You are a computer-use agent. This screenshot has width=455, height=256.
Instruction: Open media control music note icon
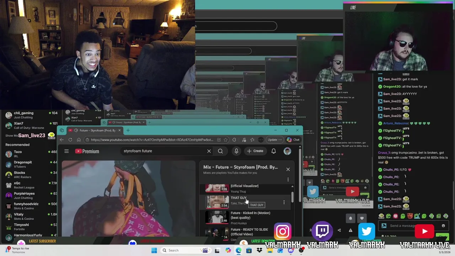(244, 140)
